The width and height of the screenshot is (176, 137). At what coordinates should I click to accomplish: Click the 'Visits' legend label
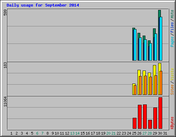pos(172,75)
